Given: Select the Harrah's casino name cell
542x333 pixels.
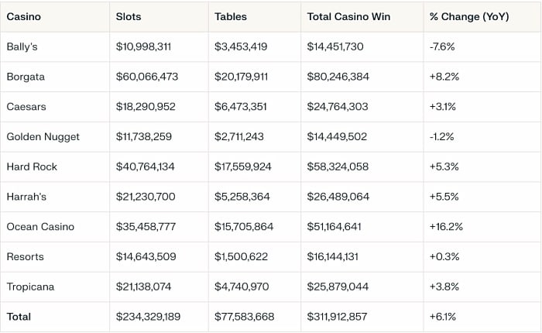Looking at the screenshot, I should 26,197.
